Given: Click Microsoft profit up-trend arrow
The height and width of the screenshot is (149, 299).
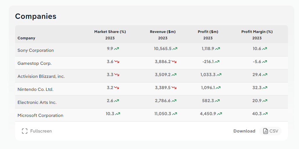Looking at the screenshot, I should pos(220,114).
